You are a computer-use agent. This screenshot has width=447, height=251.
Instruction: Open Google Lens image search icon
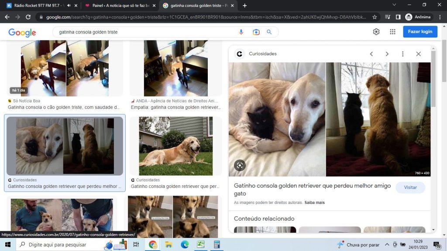coord(256,32)
